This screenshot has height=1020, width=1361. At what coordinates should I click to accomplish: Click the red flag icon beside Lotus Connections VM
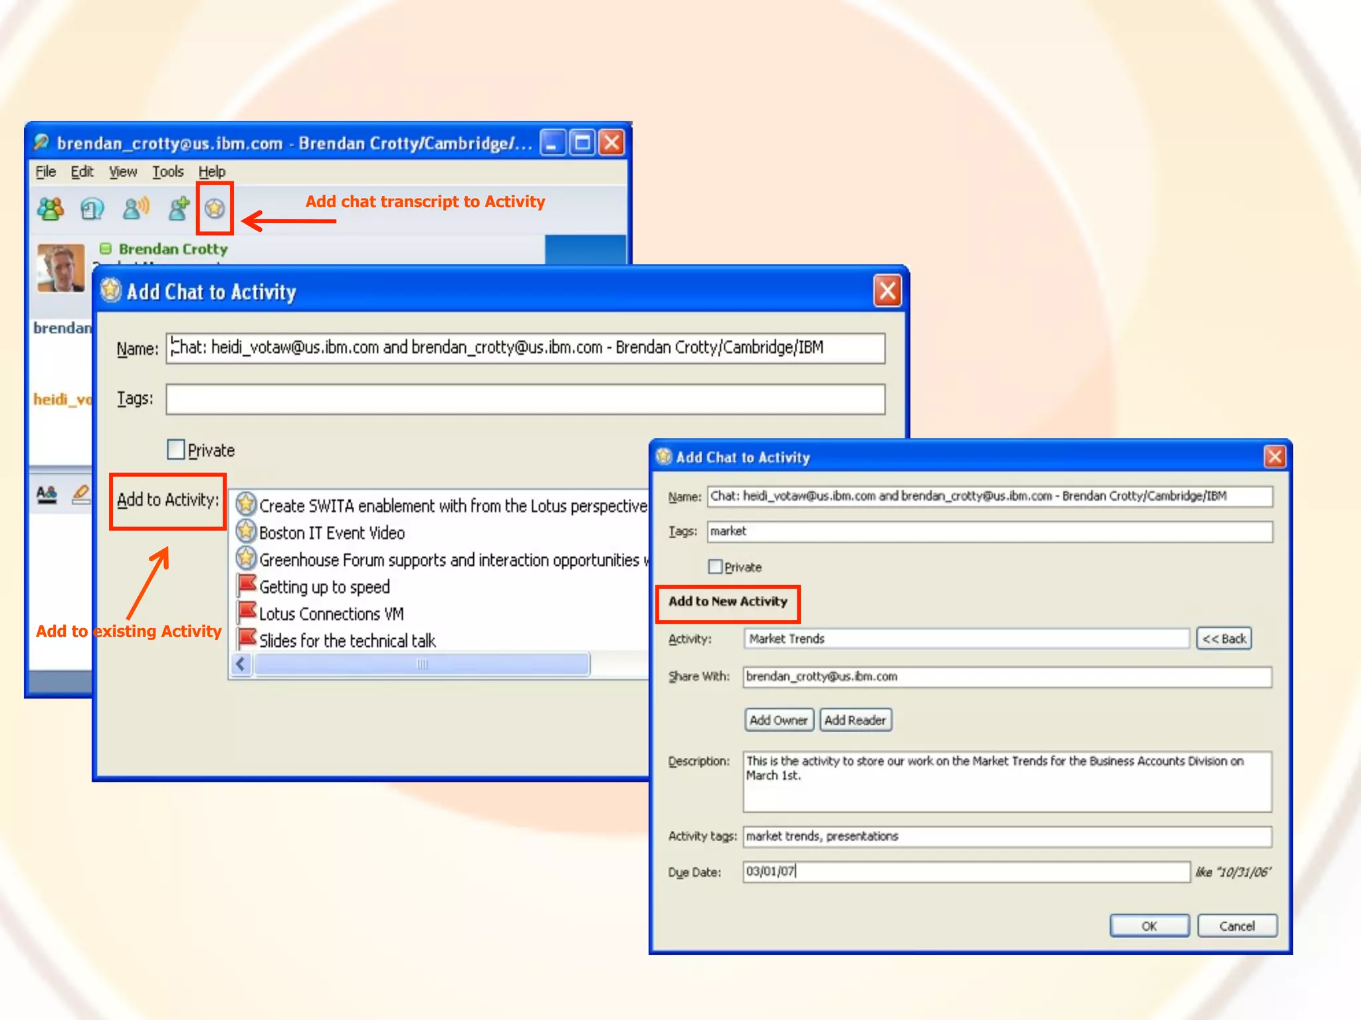(x=247, y=612)
